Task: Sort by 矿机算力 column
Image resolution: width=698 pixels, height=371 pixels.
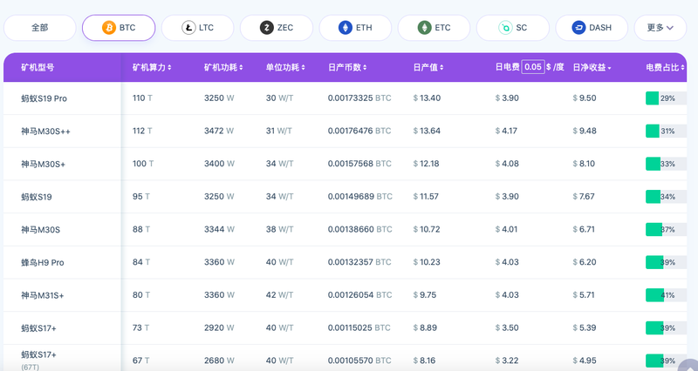Action: pos(152,68)
